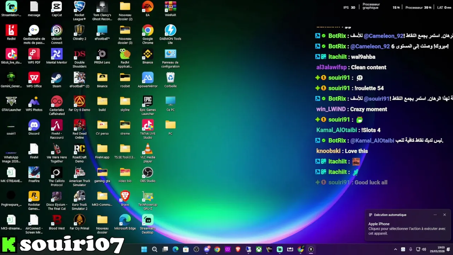This screenshot has height=255, width=453.
Task: Open Xbox app from the taskbar
Action: (x=259, y=249)
